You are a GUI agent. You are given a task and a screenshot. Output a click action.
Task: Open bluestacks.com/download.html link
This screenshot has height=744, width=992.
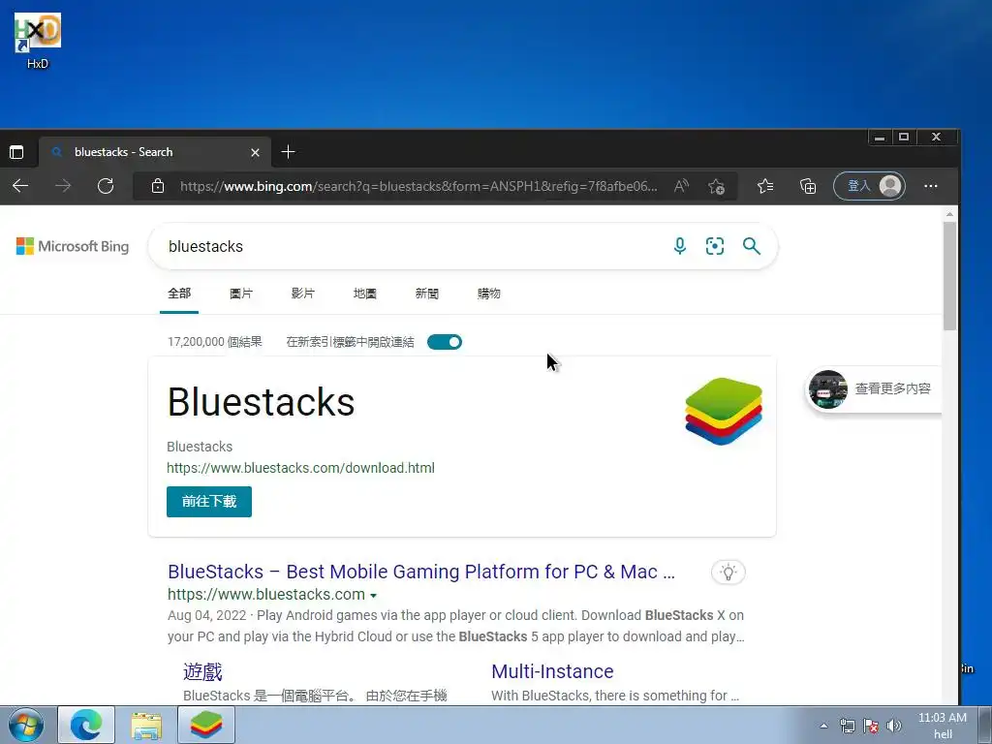(300, 468)
